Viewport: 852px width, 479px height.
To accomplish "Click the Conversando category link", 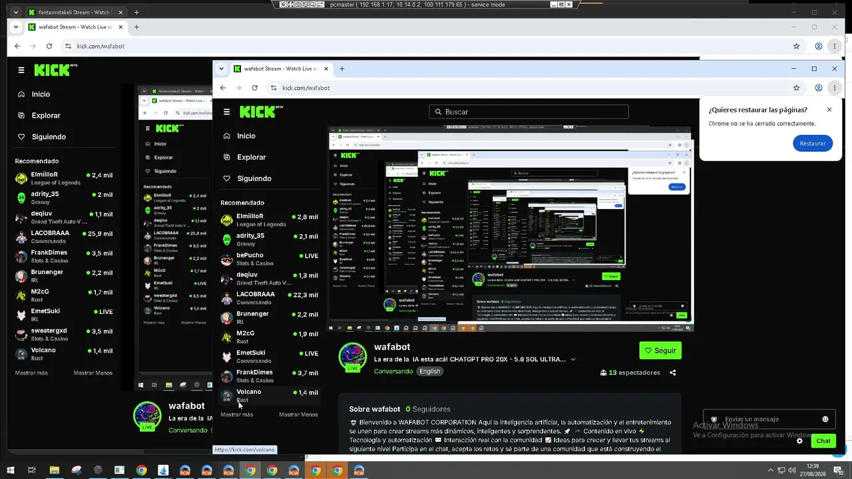I will (x=393, y=371).
